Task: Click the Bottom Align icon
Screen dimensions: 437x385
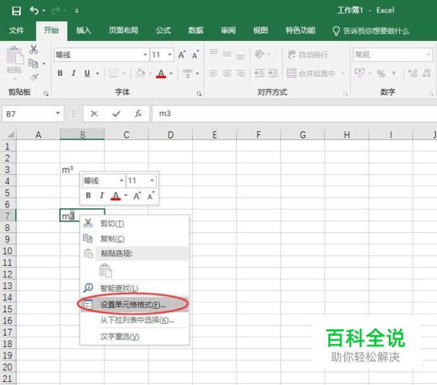Action: click(241, 56)
